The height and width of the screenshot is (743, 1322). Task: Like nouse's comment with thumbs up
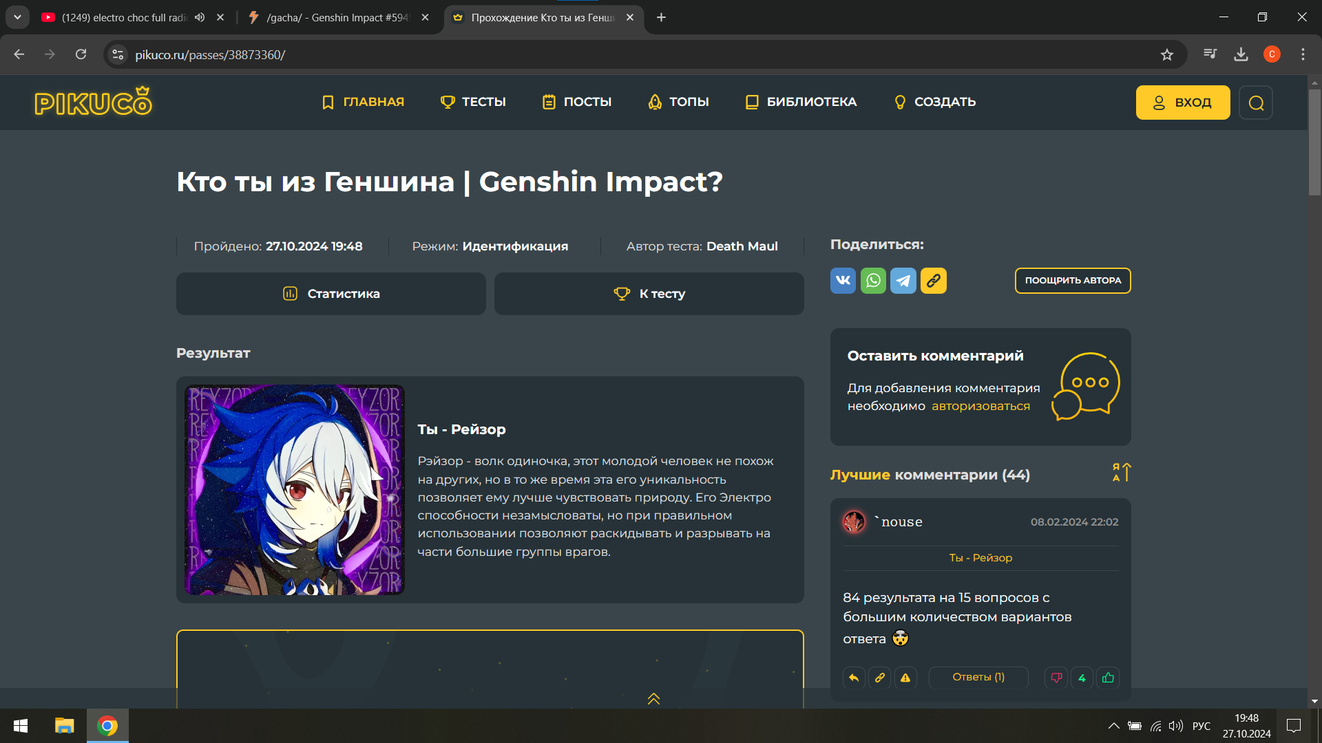(1108, 678)
